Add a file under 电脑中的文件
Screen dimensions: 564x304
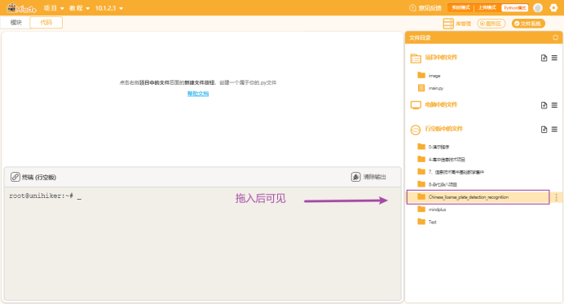544,105
